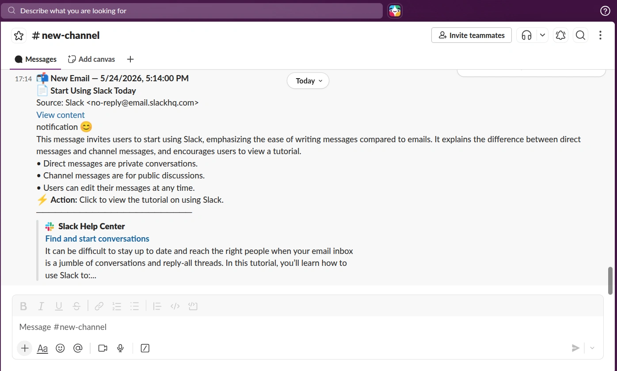
Task: Click the #new-channel channel title
Action: pos(66,35)
